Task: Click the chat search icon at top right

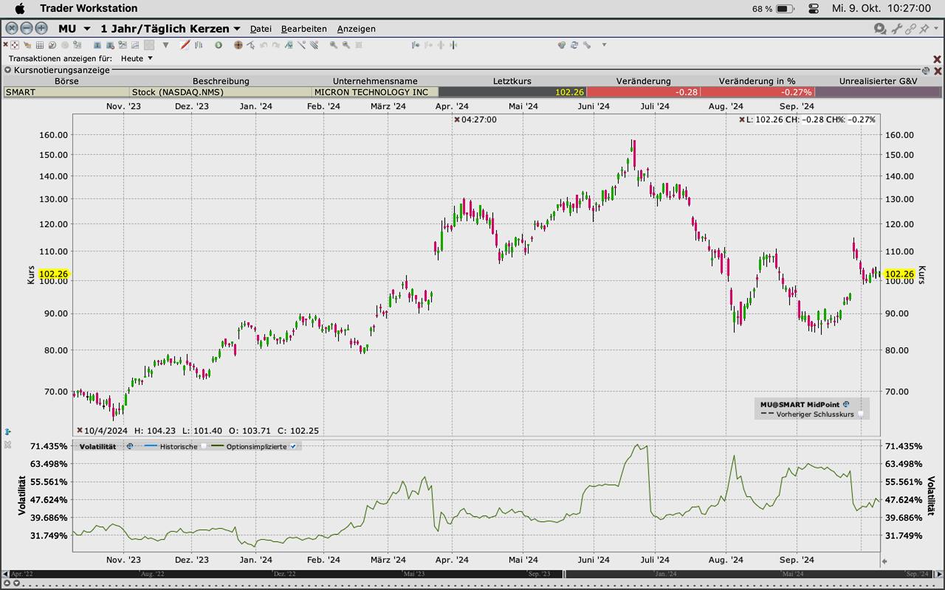Action: coord(879,29)
